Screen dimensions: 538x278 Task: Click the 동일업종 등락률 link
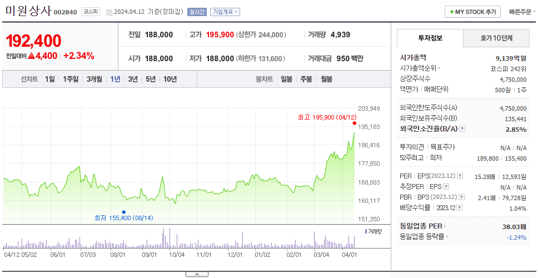pos(422,236)
